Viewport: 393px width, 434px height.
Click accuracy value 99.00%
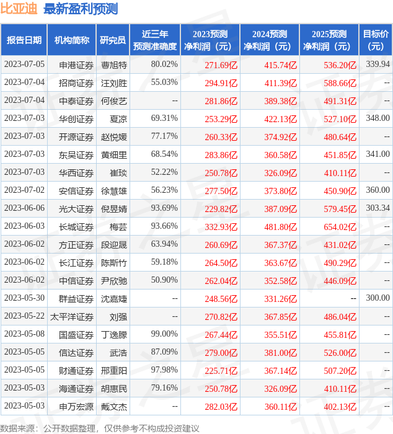coord(164,334)
